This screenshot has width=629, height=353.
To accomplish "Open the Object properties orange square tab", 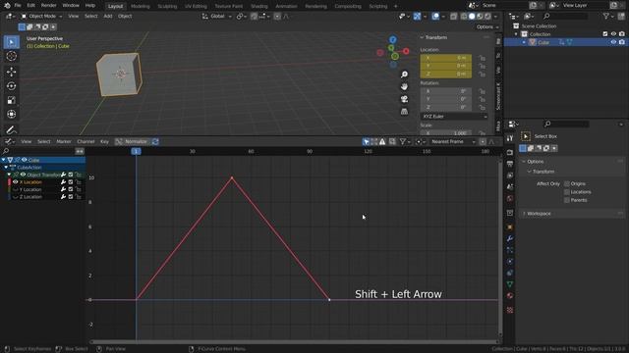I will tap(510, 227).
